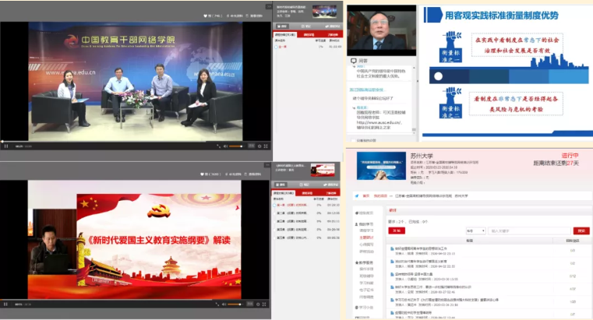The width and height of the screenshot is (593, 320).
Task: Open the filter dropdown beside the search box
Action: click(x=475, y=230)
